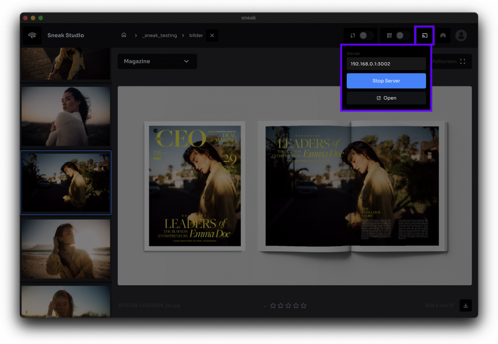Open the _sneak_testing breadcrumb folder
Image resolution: width=498 pixels, height=344 pixels.
pyautogui.click(x=160, y=35)
